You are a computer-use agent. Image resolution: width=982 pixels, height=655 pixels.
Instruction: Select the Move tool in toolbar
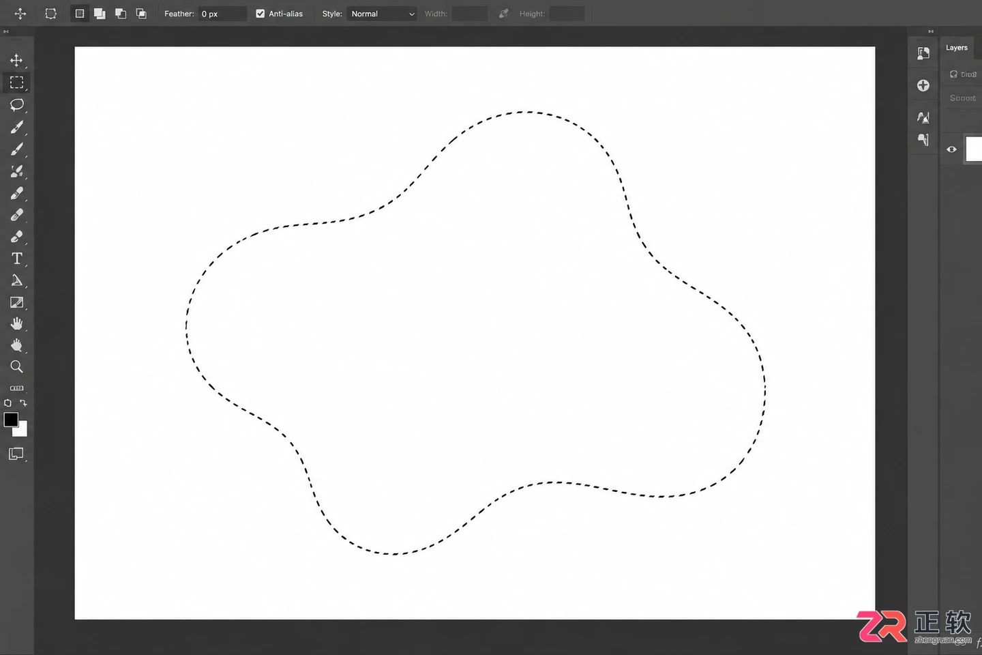point(16,60)
